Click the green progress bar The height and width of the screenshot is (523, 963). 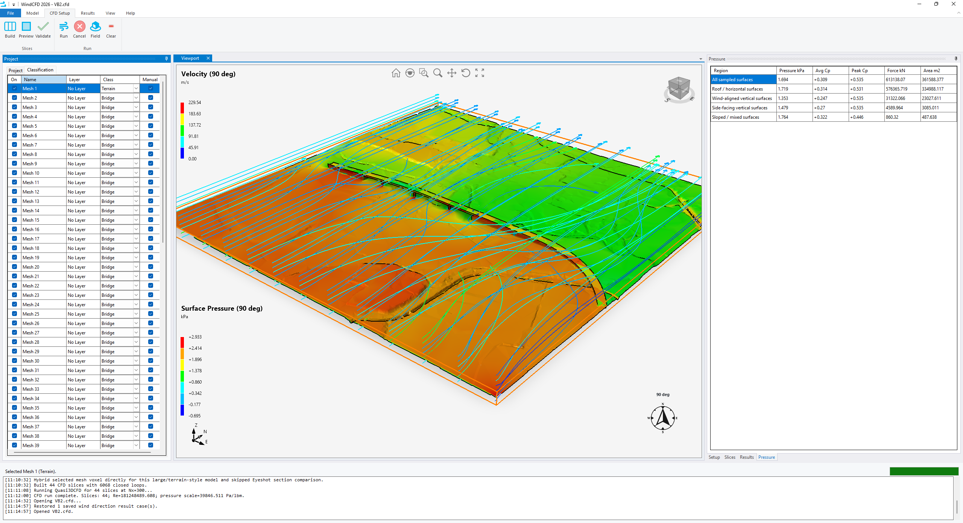coord(924,471)
